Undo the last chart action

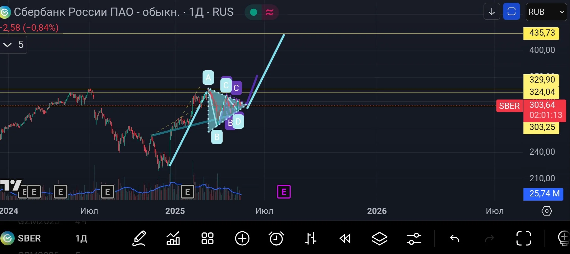[x=455, y=238]
